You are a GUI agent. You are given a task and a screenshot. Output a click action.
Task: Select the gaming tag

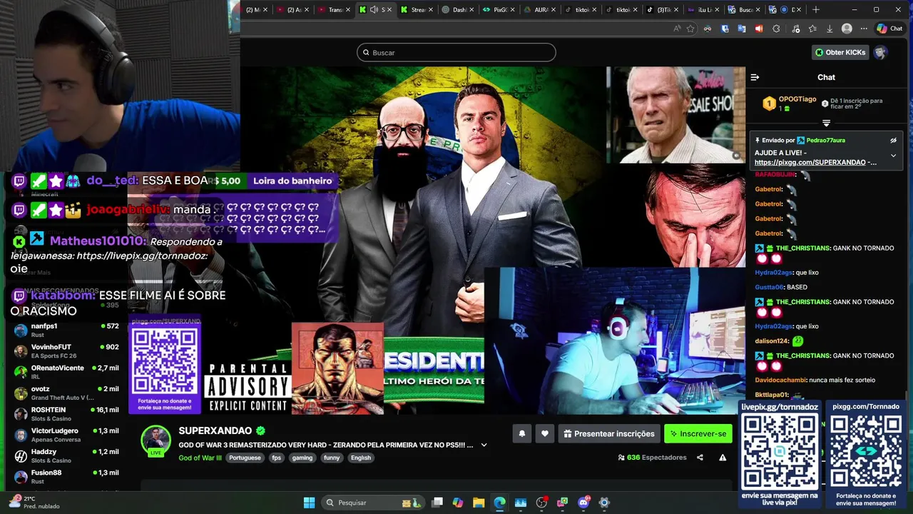[x=302, y=458]
